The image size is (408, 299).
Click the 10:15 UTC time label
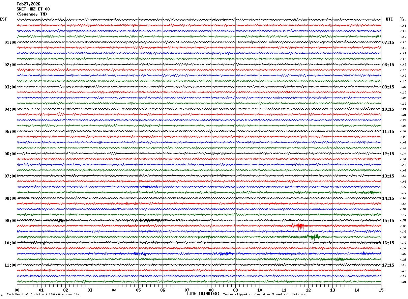pos(388,109)
